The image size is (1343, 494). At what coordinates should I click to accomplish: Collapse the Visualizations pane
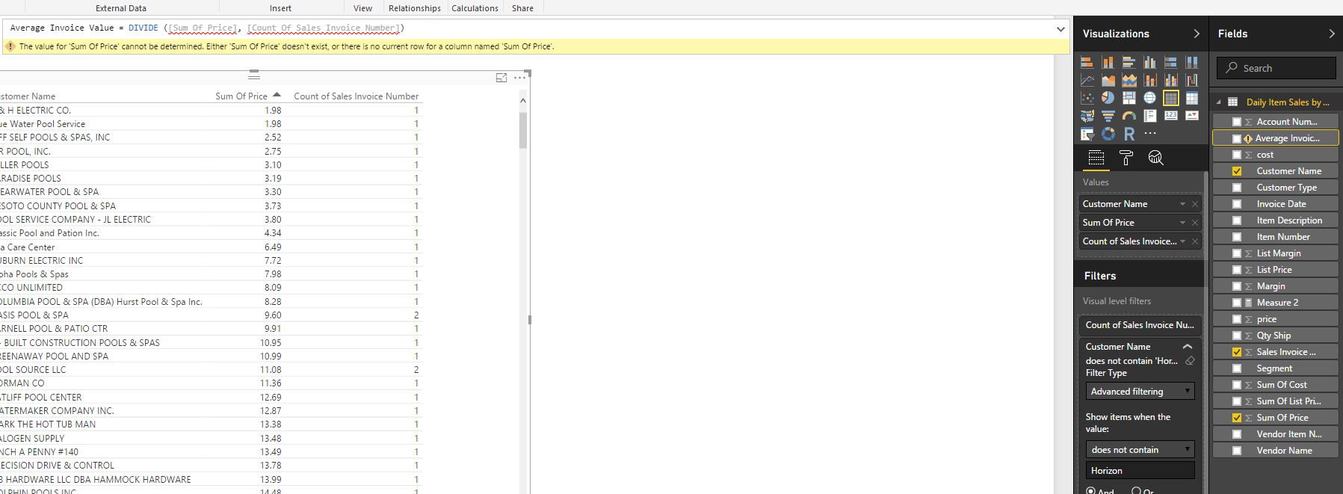coord(1196,34)
